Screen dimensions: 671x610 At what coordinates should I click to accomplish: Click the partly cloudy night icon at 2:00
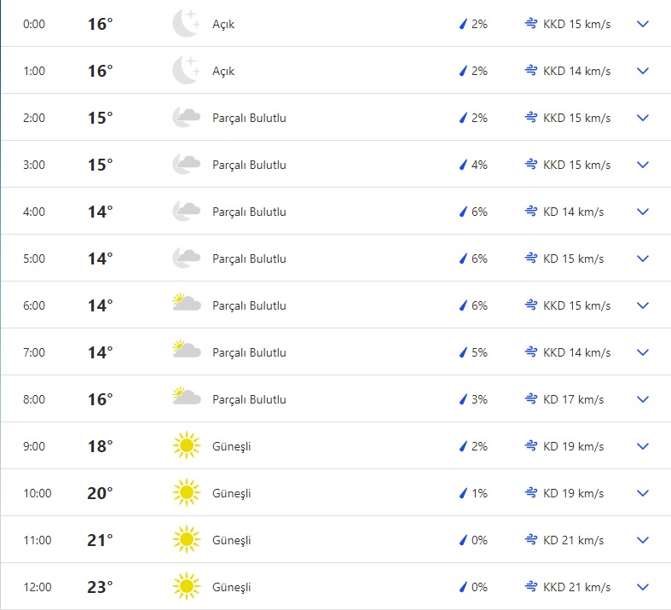point(186,118)
